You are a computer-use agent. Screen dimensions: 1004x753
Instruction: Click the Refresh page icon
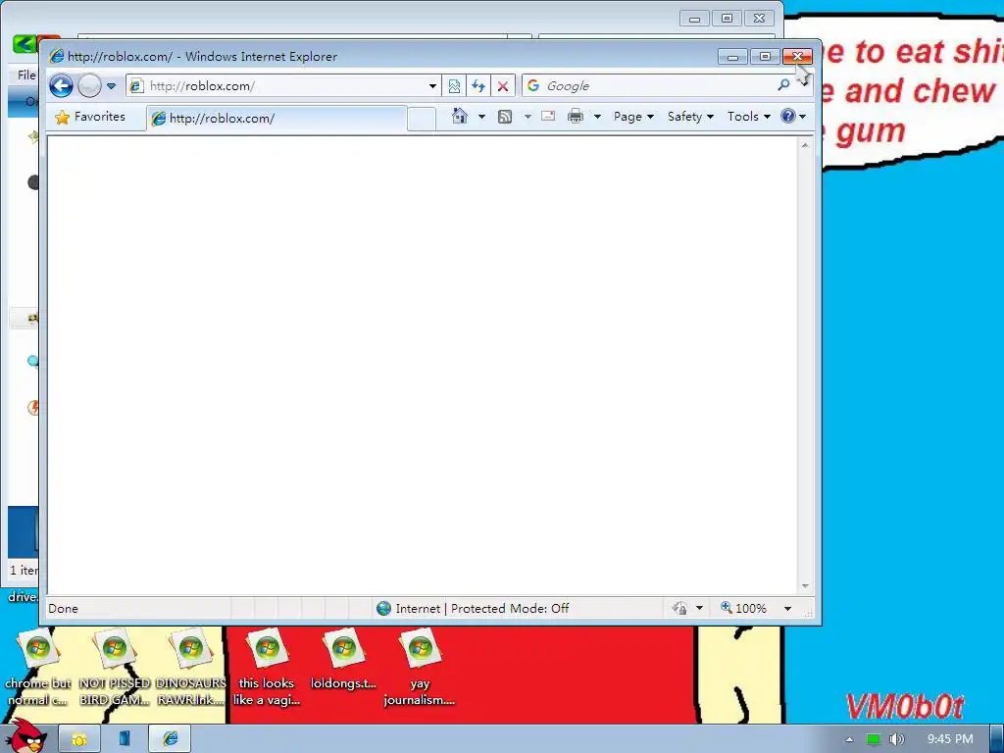pyautogui.click(x=478, y=86)
